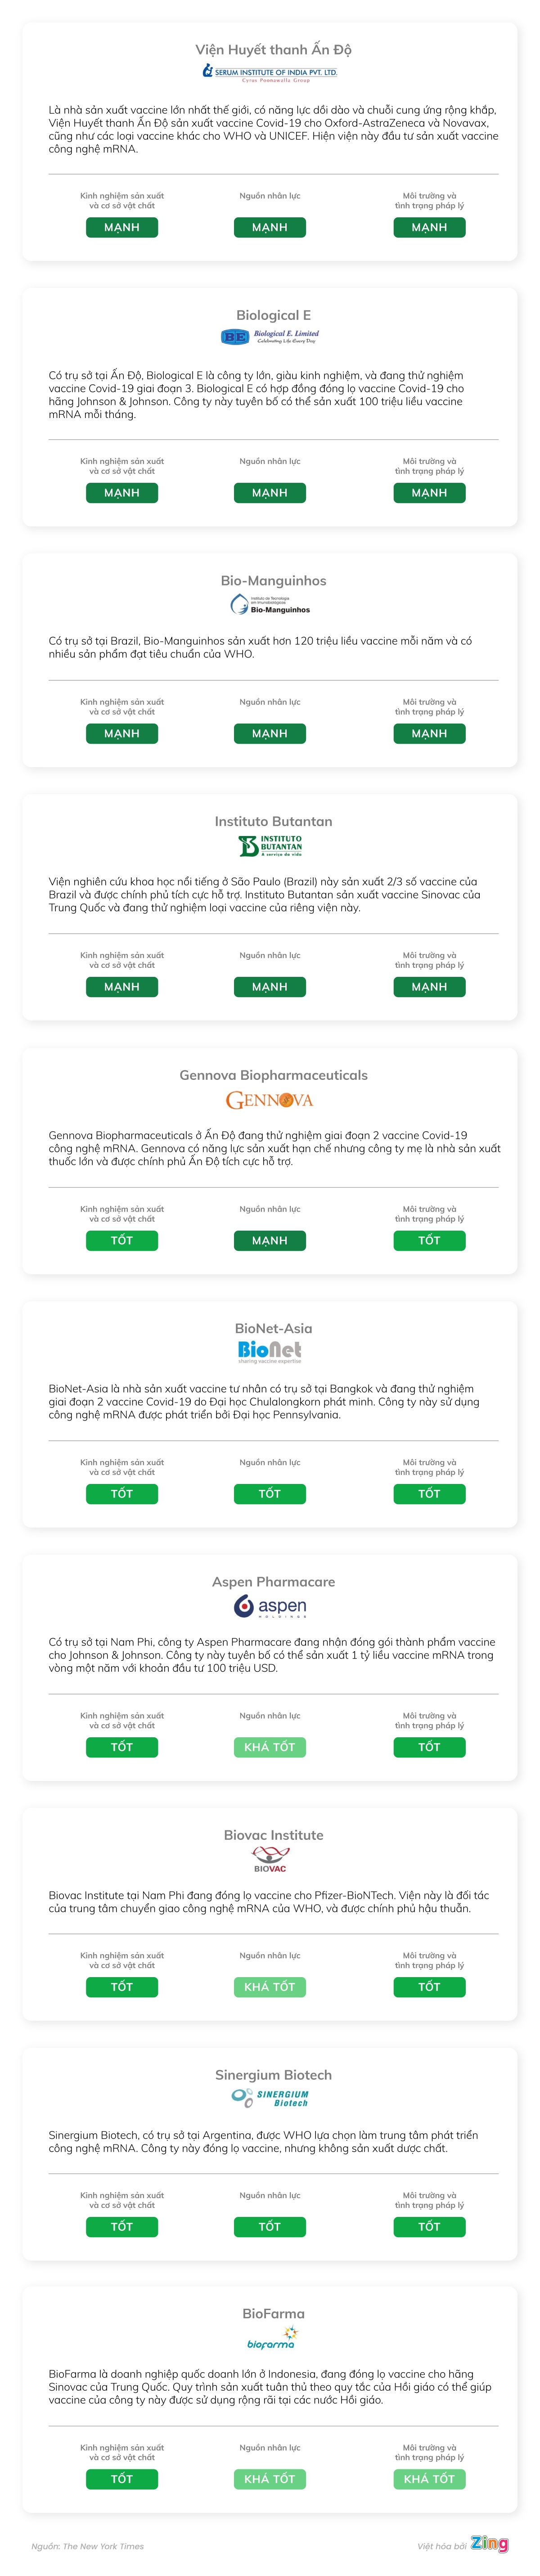Click the Sinergium Biotech title text
The width and height of the screenshot is (540, 2576).
click(x=273, y=2075)
